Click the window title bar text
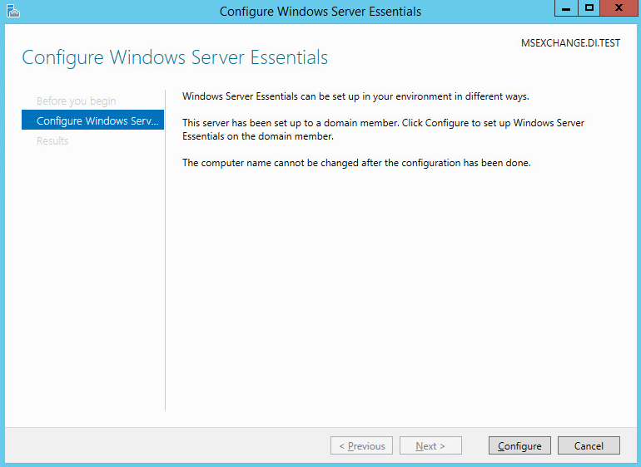This screenshot has height=467, width=641. [x=320, y=12]
